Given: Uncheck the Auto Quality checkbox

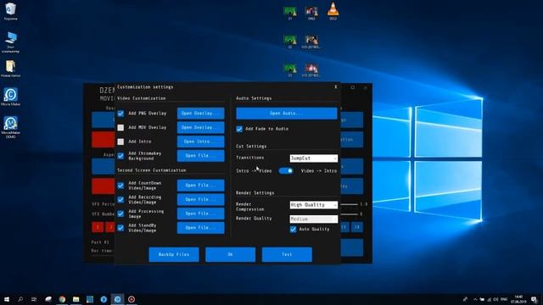Looking at the screenshot, I should 293,230.
